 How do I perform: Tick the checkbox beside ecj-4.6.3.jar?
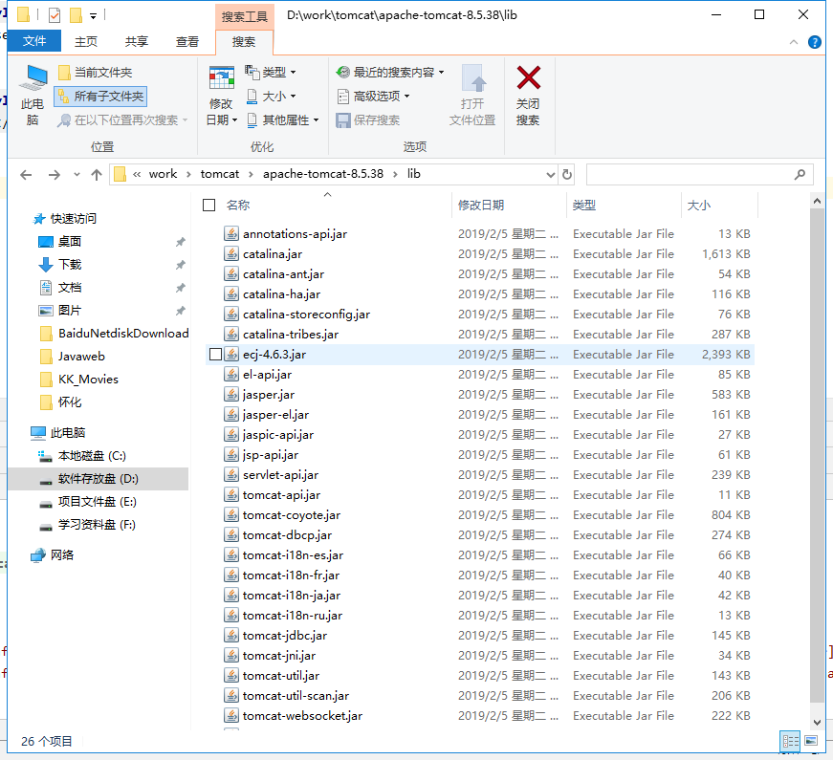coord(215,355)
